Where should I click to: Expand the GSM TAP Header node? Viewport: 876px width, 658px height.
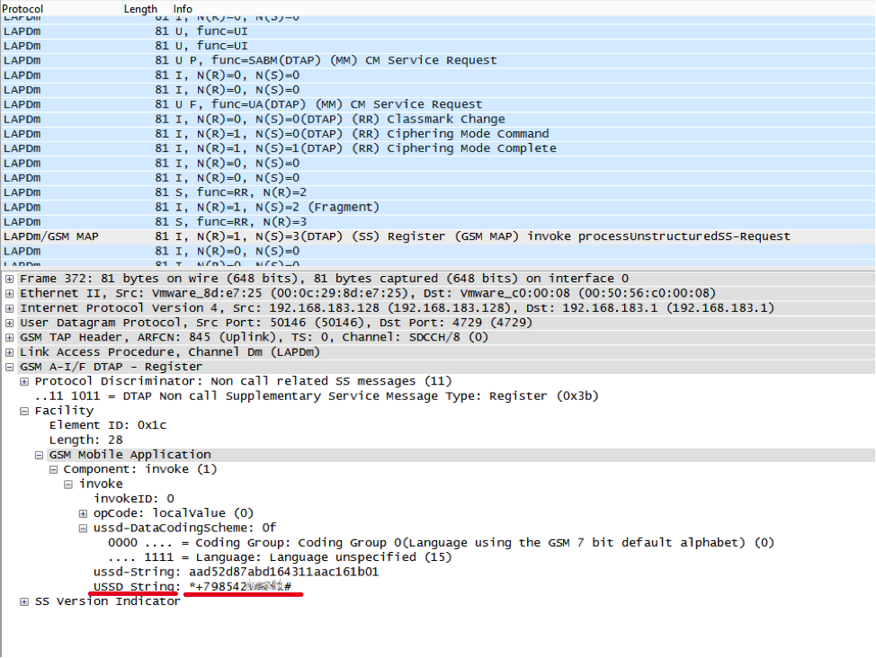[x=10, y=337]
